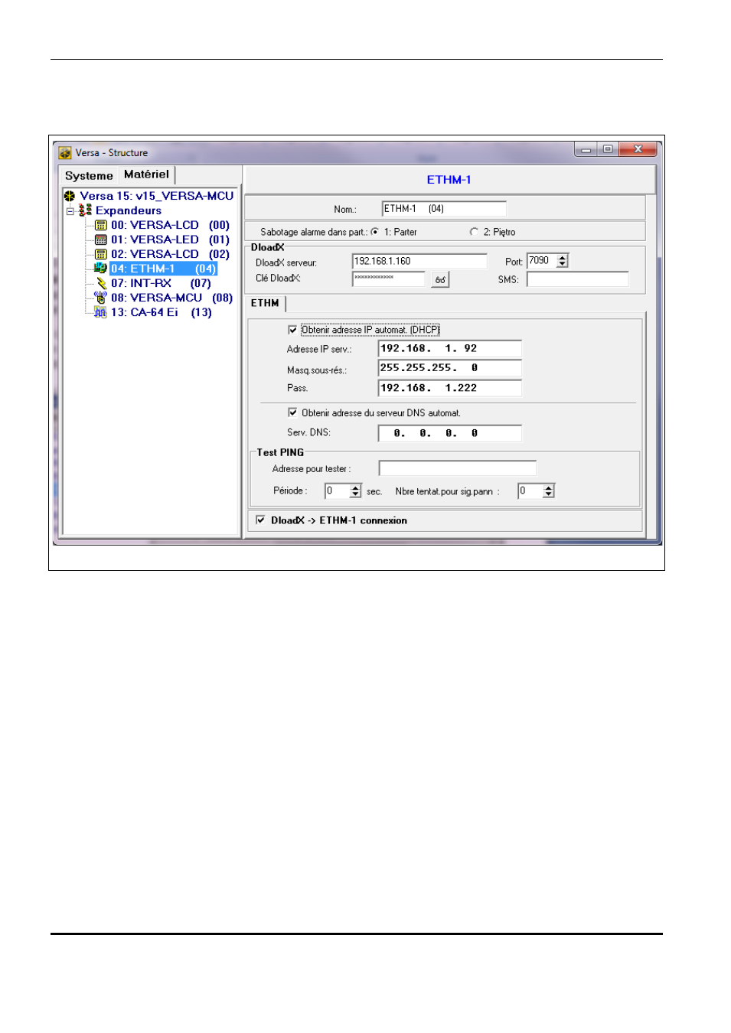This screenshot has width=731, height=1033.
Task: Select tree row 04: ETHM-1 (04)
Action: point(163,269)
